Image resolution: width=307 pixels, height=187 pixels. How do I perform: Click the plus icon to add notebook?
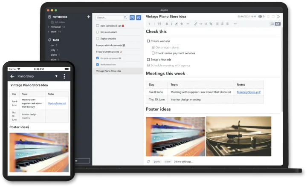tap(89, 17)
